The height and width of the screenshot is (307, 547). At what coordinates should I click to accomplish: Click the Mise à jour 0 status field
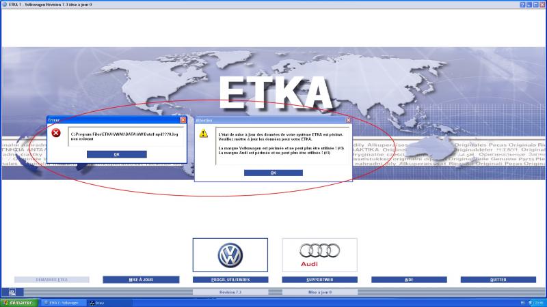click(319, 292)
